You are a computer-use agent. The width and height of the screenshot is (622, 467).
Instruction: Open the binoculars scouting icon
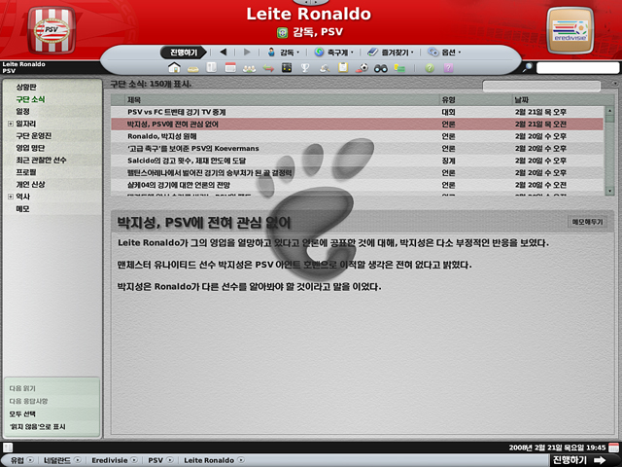(x=381, y=68)
